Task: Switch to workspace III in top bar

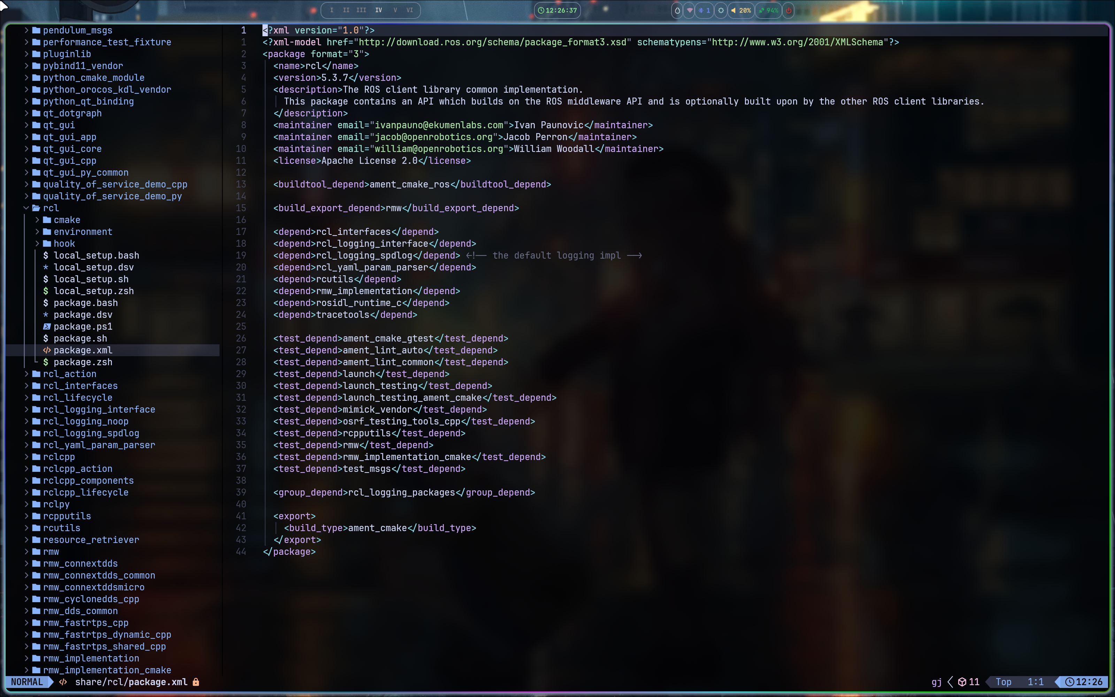Action: point(361,10)
